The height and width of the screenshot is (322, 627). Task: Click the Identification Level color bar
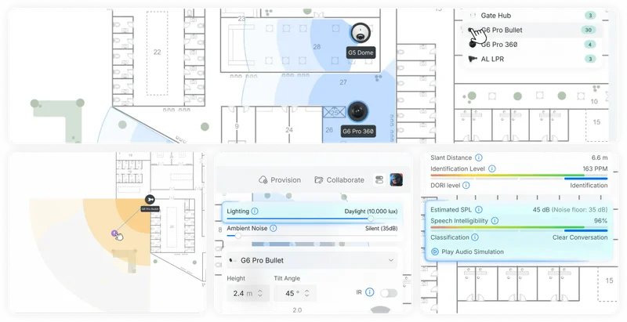(519, 176)
